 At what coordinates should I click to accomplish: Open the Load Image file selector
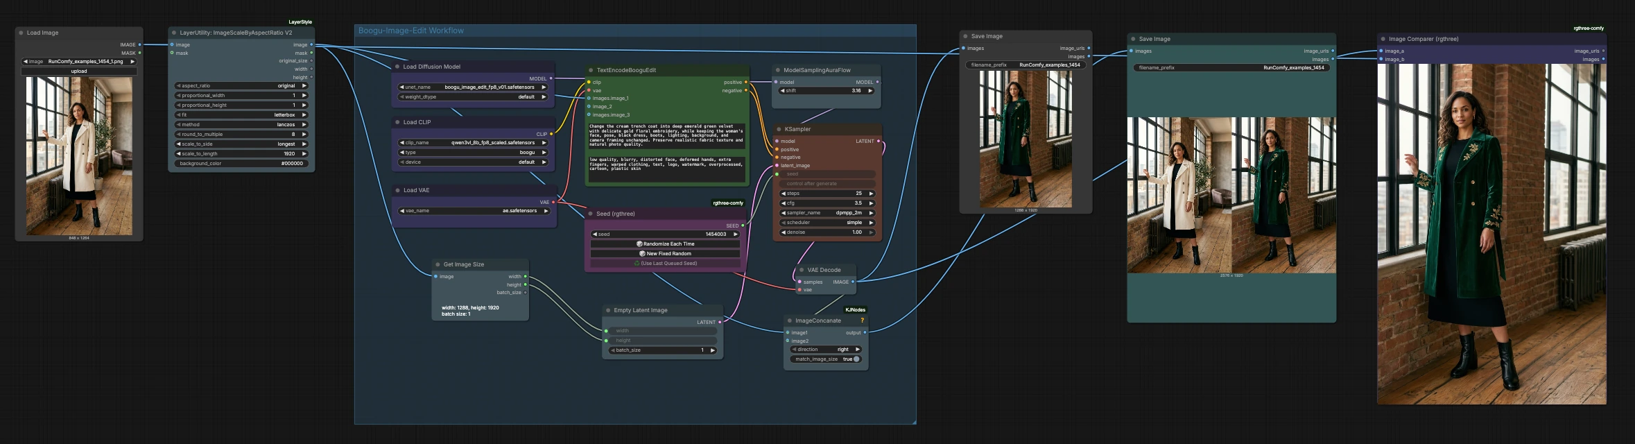coord(79,62)
